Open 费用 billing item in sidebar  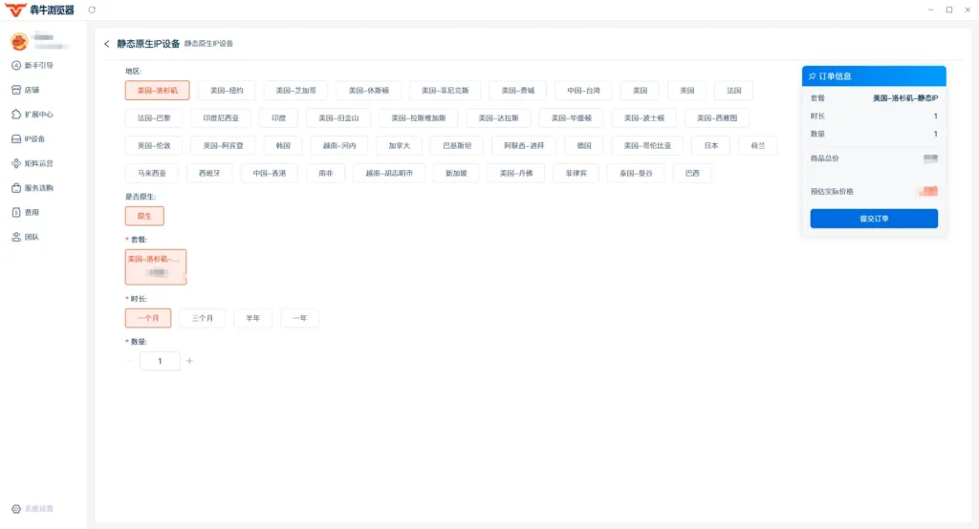click(26, 213)
